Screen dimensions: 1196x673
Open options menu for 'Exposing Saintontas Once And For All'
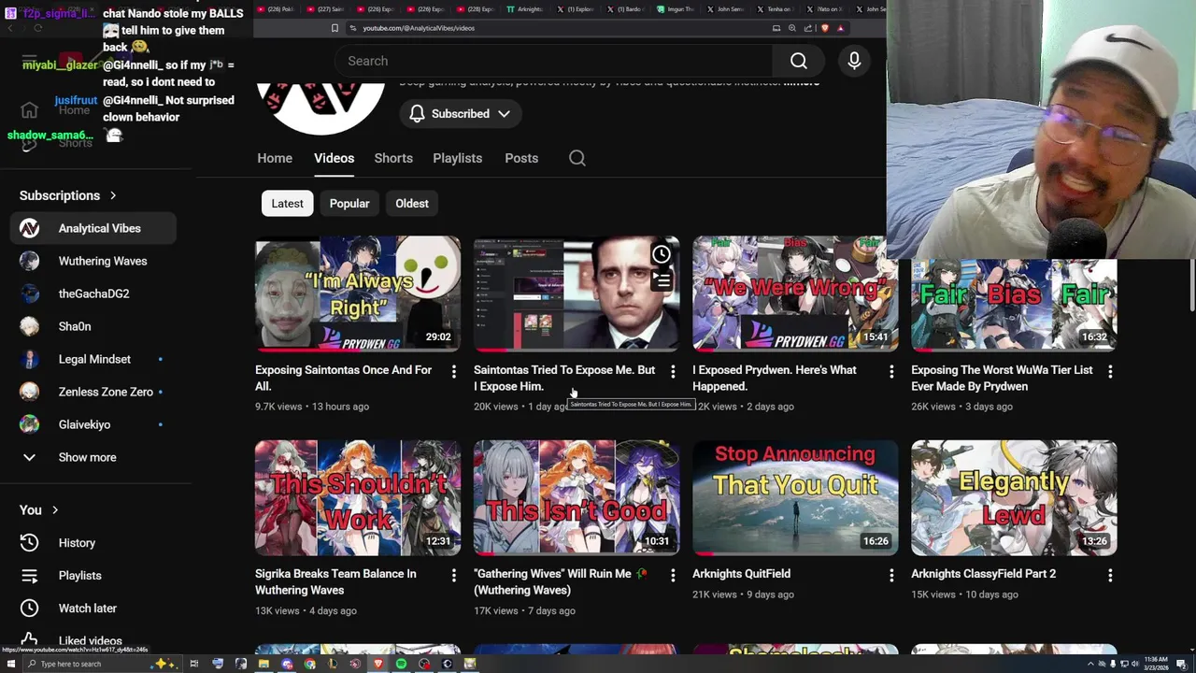[454, 372]
